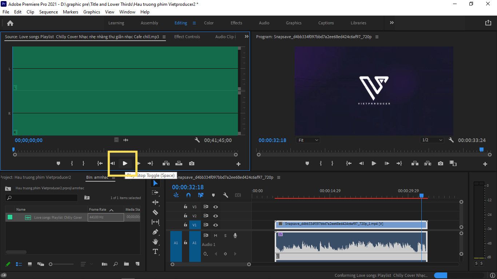Click the Home icon

10,23
